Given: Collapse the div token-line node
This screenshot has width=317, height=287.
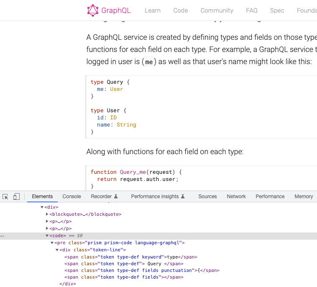Looking at the screenshot, I should (x=57, y=250).
